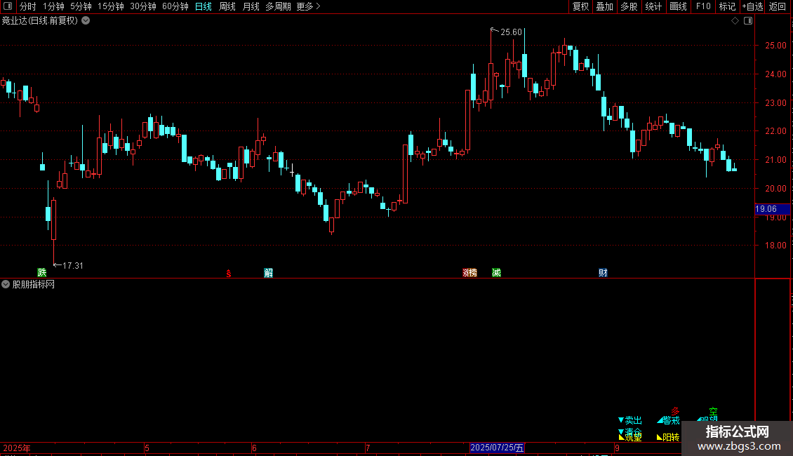The width and height of the screenshot is (793, 456).
Task: Click the 17.31 low price label
Action: [73, 266]
